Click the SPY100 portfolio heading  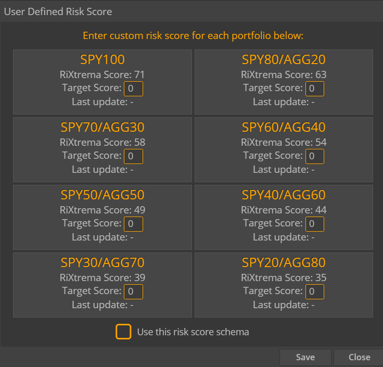coord(103,59)
